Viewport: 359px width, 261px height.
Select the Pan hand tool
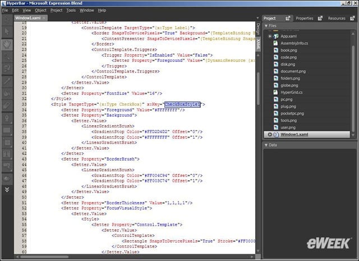tap(7, 44)
